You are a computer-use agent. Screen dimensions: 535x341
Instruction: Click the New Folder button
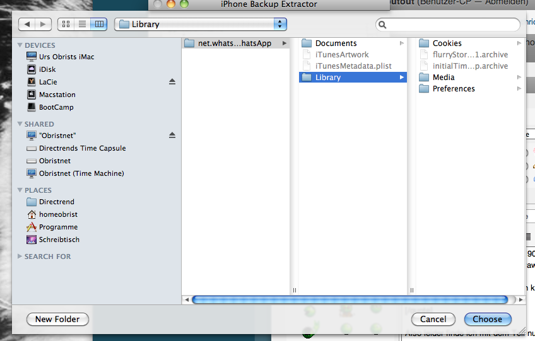point(57,319)
